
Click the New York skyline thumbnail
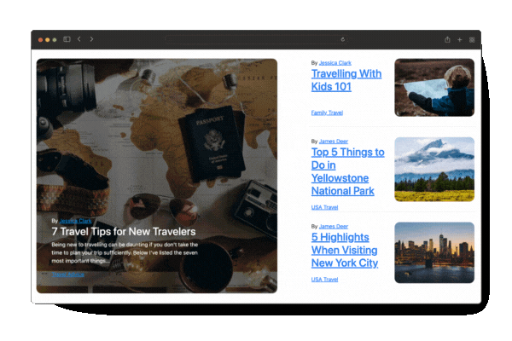[x=433, y=252]
